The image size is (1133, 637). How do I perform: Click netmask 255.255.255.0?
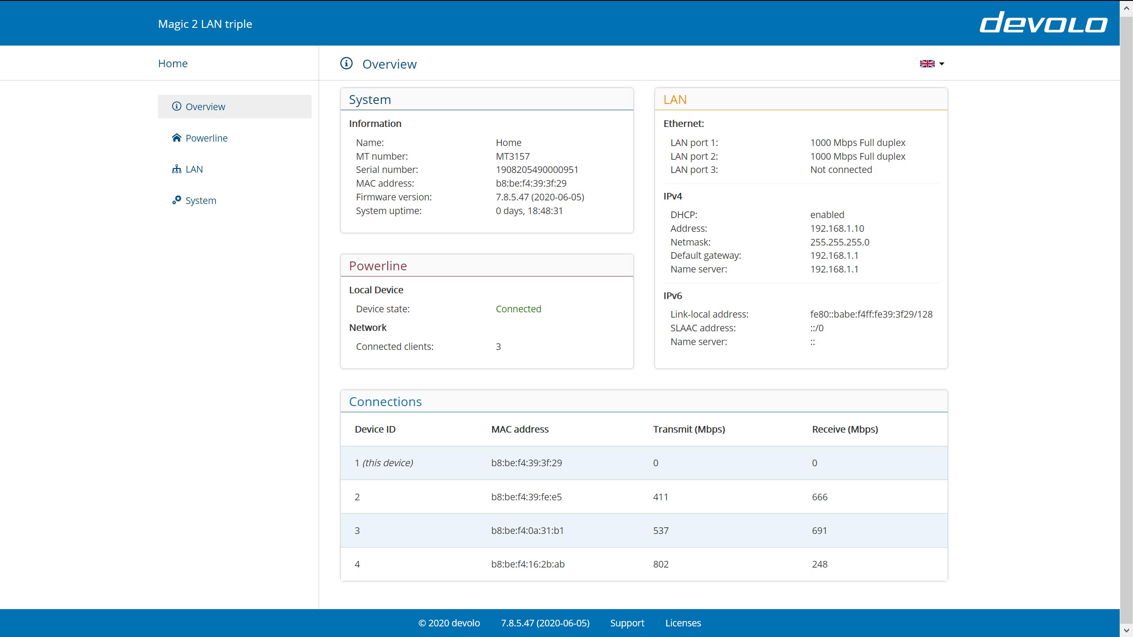coord(840,242)
